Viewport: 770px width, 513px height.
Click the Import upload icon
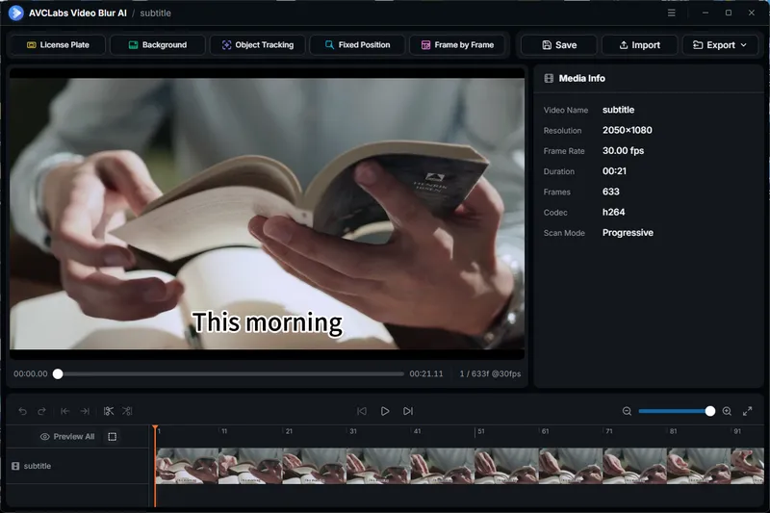coord(623,44)
